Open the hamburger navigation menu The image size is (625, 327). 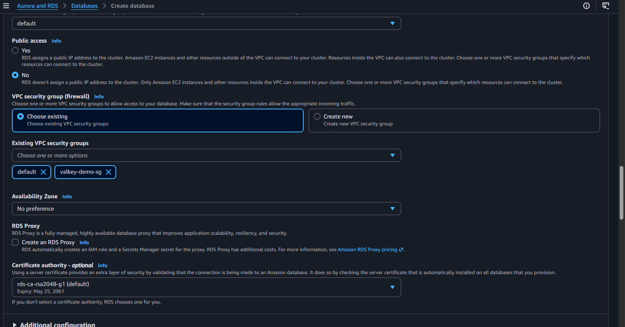pos(6,6)
